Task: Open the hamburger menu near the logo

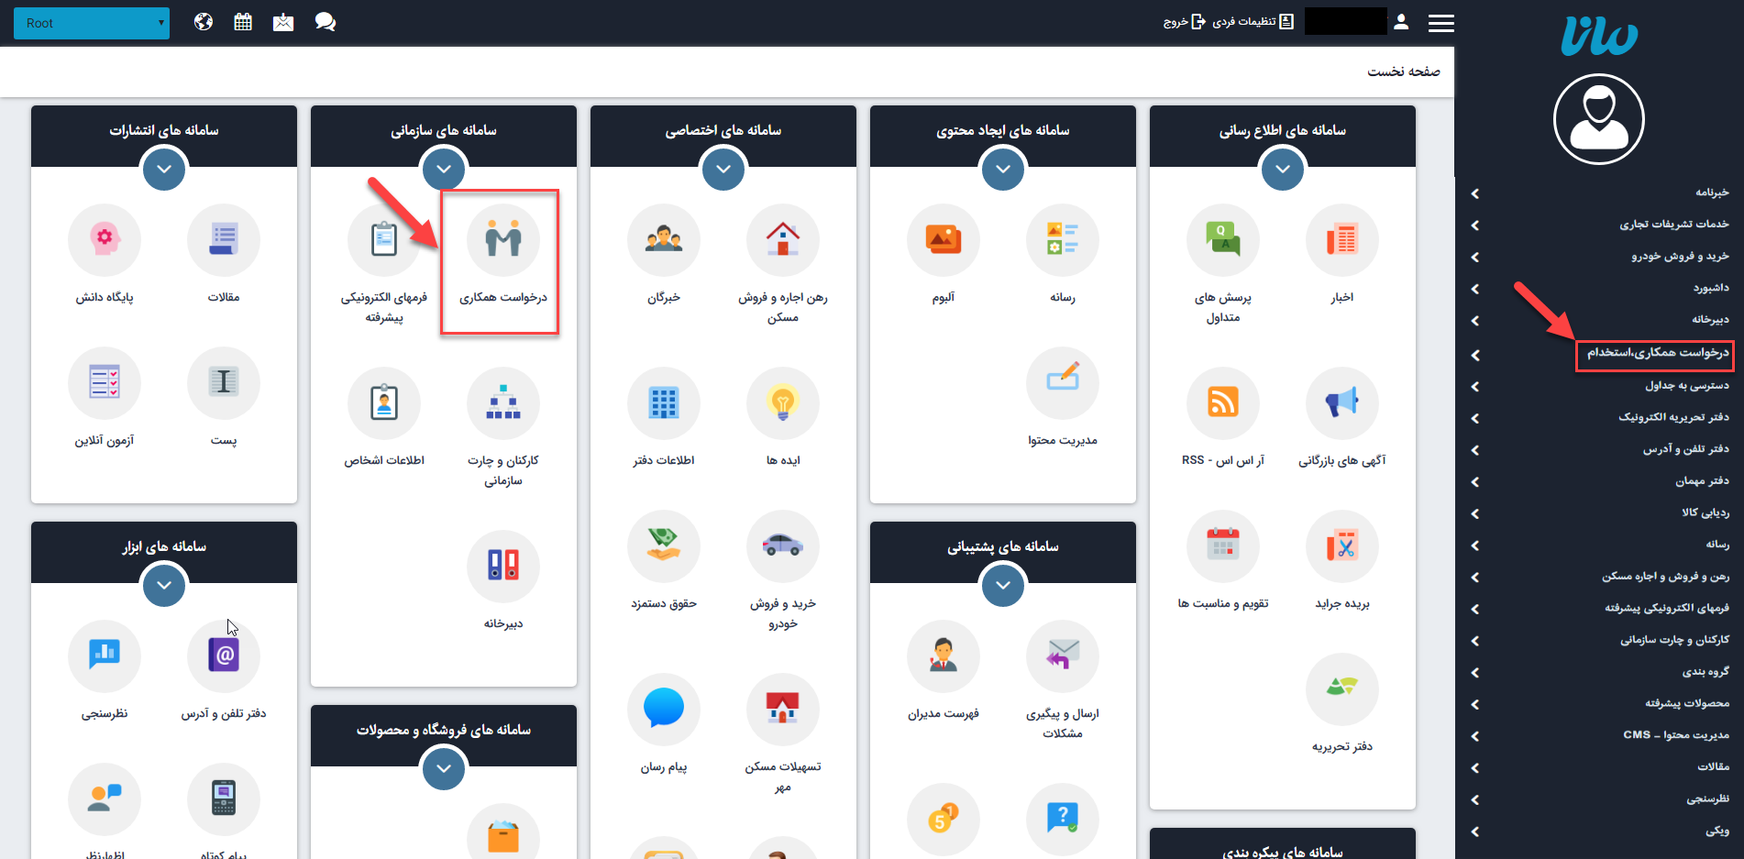Action: (x=1440, y=23)
